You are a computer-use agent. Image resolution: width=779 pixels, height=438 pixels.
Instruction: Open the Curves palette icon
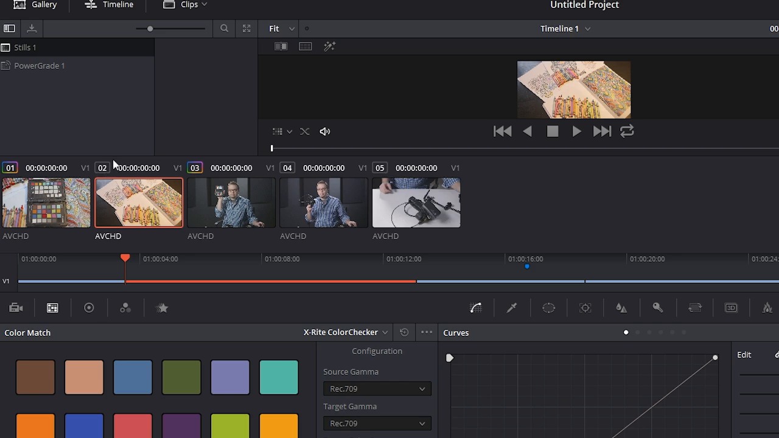pos(476,308)
